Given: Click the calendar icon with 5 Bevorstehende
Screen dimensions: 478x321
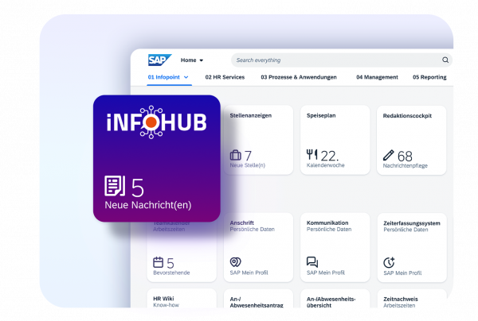Looking at the screenshot, I should coord(159,262).
